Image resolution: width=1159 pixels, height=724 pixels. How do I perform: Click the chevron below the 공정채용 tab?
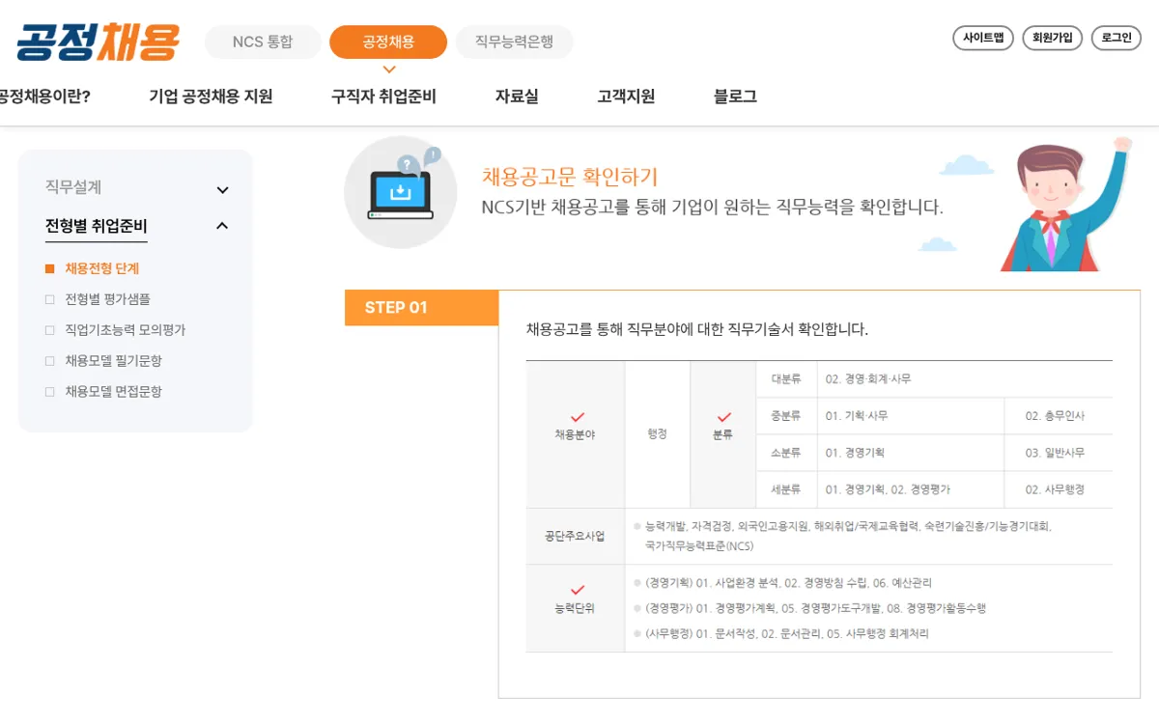coord(389,70)
